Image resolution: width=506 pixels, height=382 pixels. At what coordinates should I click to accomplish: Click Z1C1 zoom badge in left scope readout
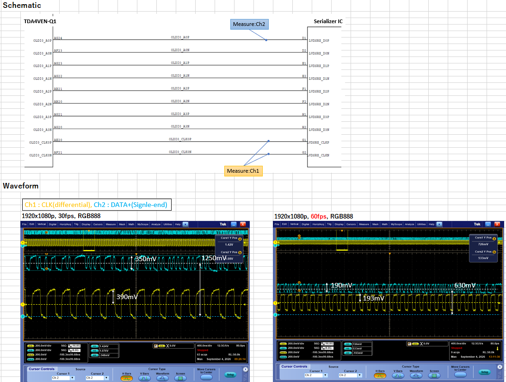pyautogui.click(x=31, y=355)
